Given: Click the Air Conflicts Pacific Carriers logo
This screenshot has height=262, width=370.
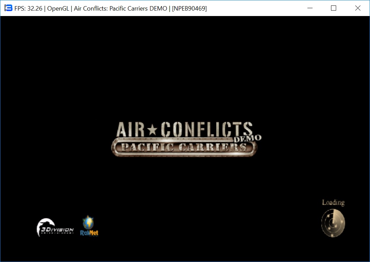Looking at the screenshot, I should (x=186, y=139).
